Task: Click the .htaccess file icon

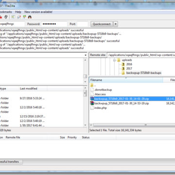Action: [92, 94]
